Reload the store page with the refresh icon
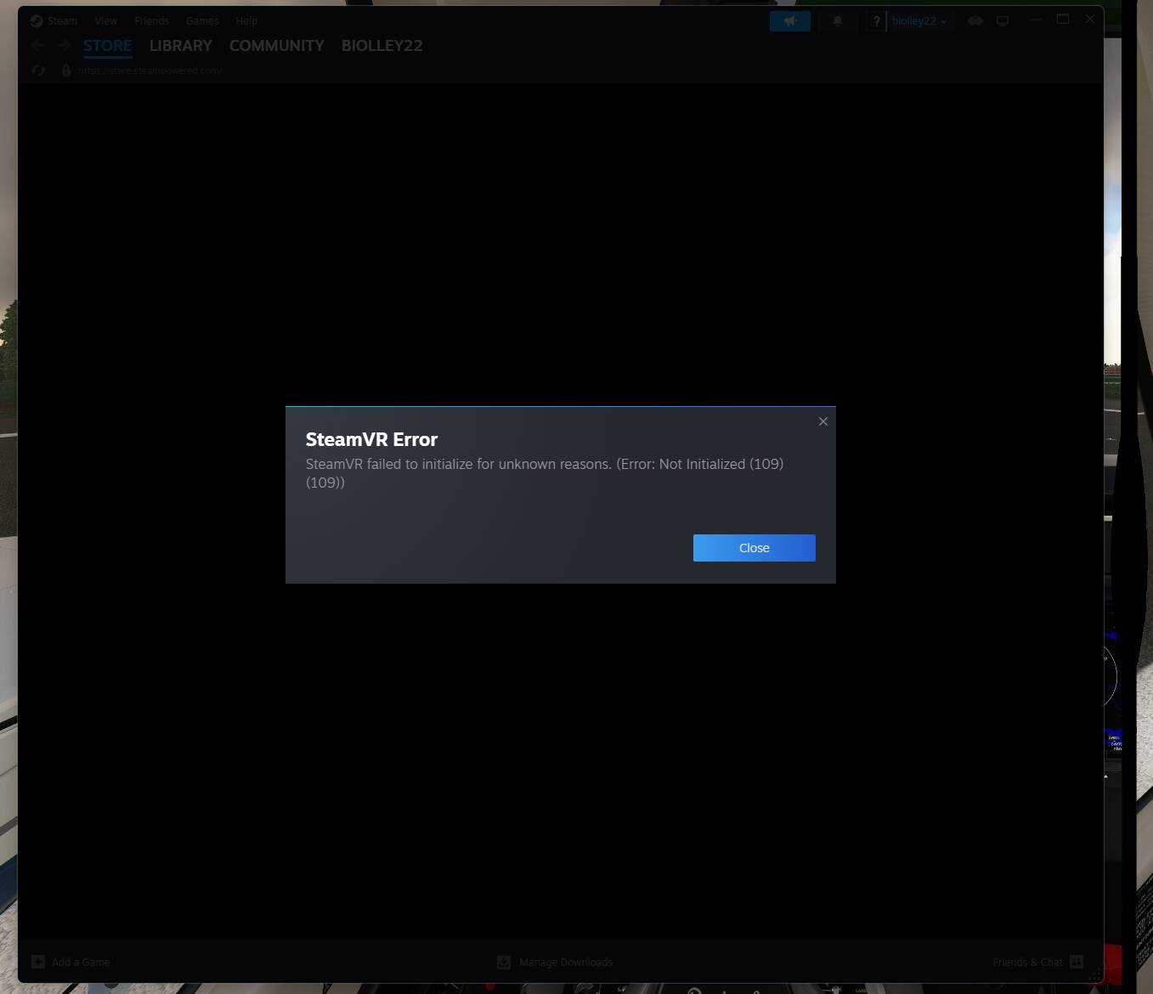 [37, 71]
